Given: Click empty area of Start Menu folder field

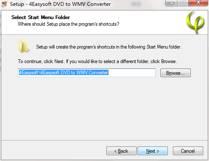Looking at the screenshot, I should (132, 73).
